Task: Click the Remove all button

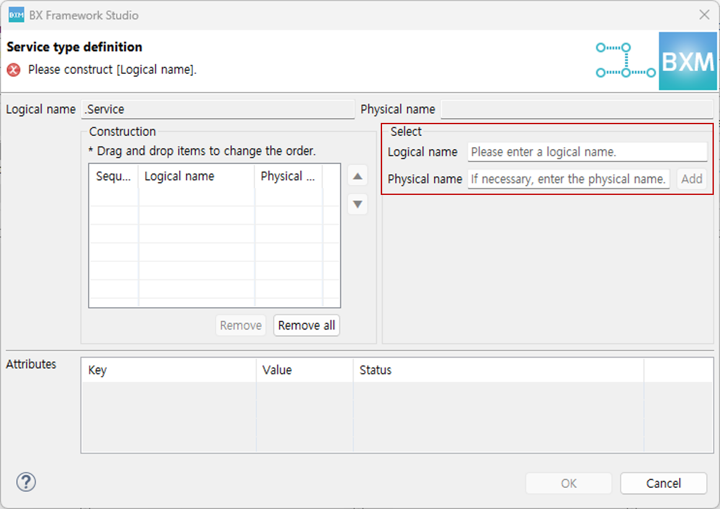Action: 306,325
